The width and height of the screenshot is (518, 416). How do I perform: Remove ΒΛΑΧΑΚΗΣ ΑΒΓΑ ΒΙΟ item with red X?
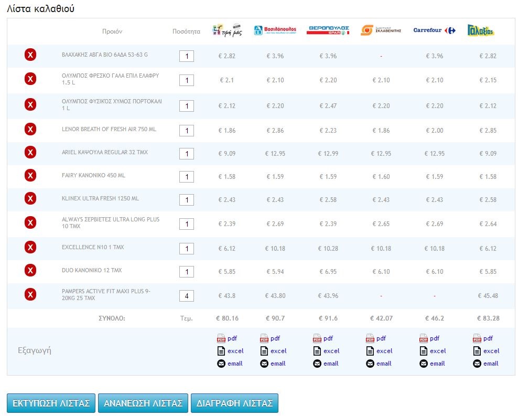click(x=30, y=54)
